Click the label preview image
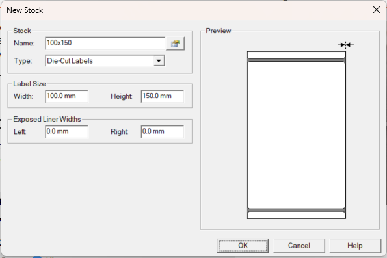This screenshot has height=258, width=387. 296,135
